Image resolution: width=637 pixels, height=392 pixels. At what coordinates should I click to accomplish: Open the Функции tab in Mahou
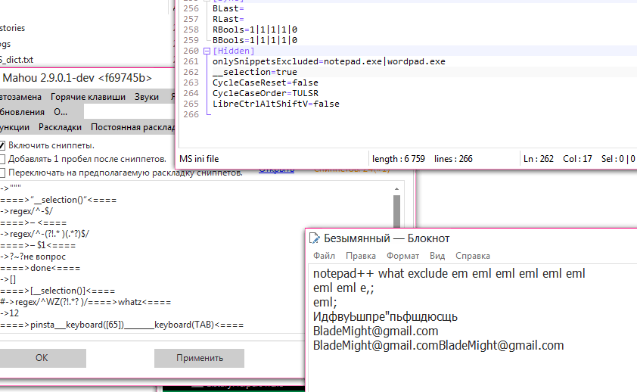pyautogui.click(x=14, y=127)
